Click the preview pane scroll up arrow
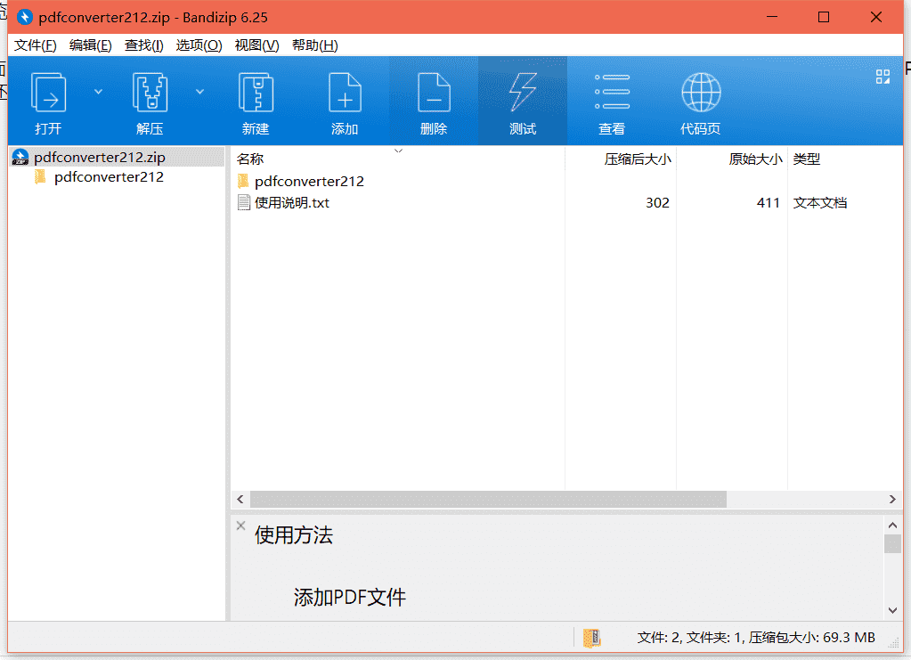The height and width of the screenshot is (660, 911). [892, 526]
